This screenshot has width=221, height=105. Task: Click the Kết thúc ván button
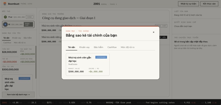tap(209, 4)
